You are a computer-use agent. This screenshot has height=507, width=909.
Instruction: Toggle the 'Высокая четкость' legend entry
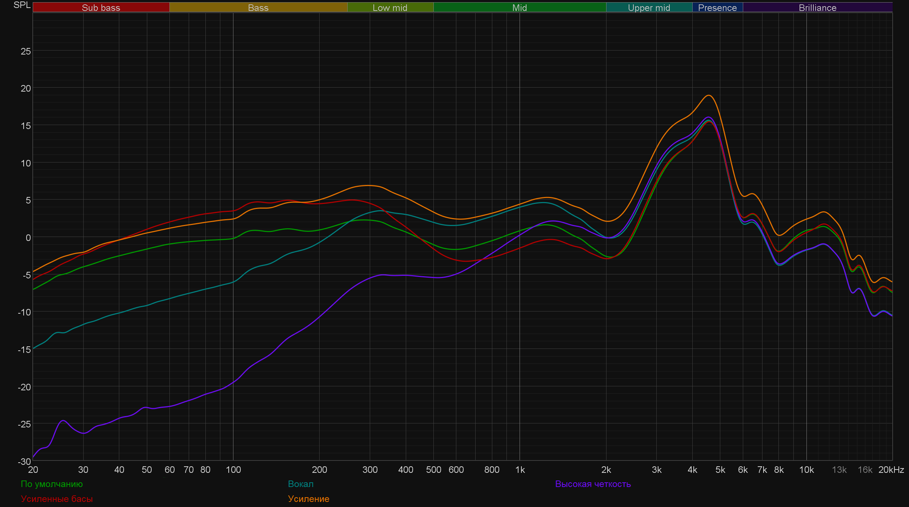point(593,484)
